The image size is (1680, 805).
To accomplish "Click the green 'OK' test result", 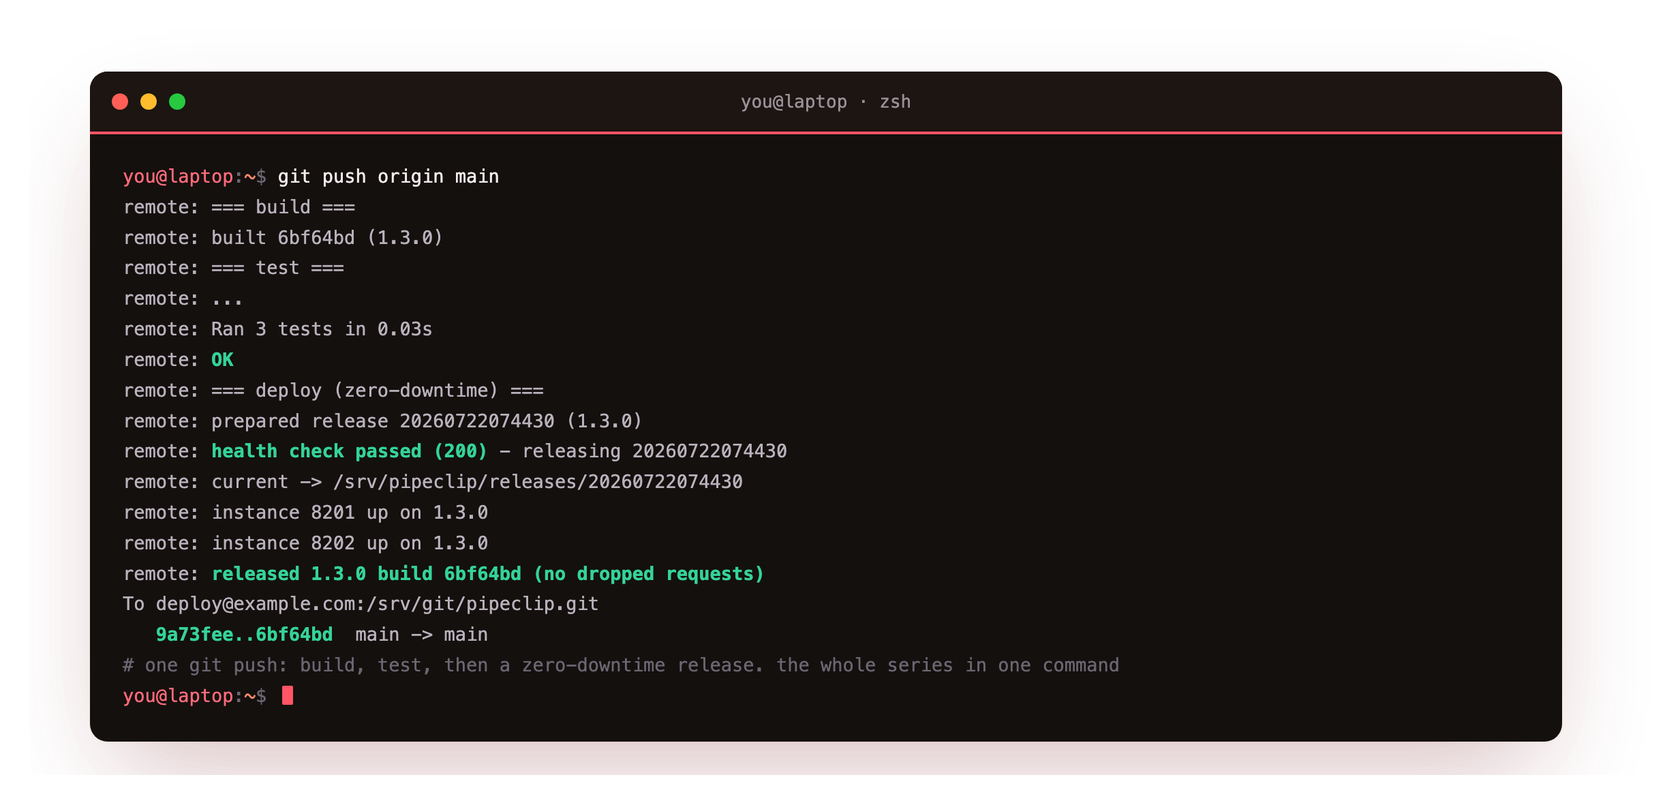I will point(222,360).
